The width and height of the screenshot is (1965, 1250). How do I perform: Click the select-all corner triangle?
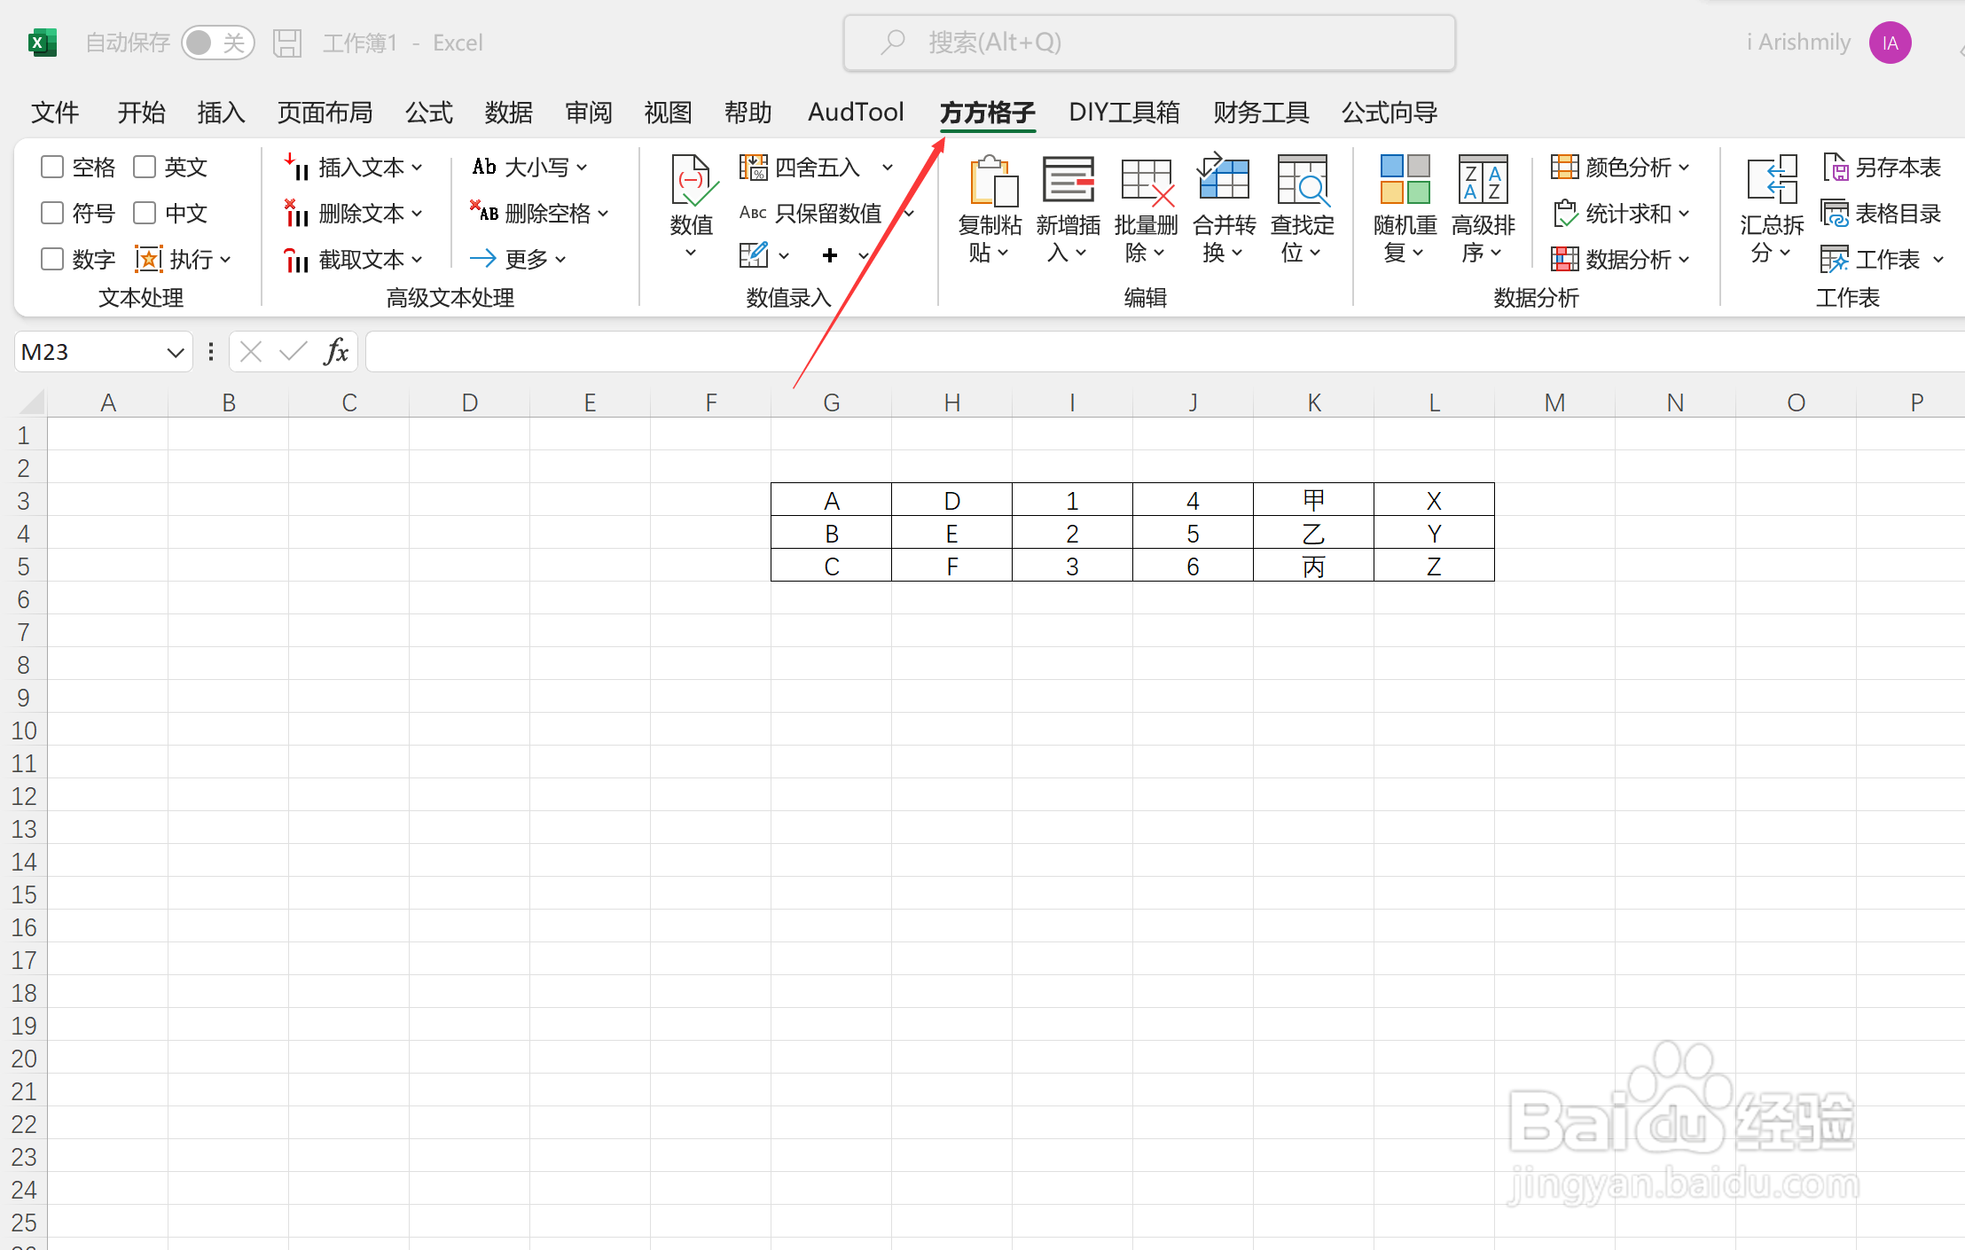[x=32, y=402]
